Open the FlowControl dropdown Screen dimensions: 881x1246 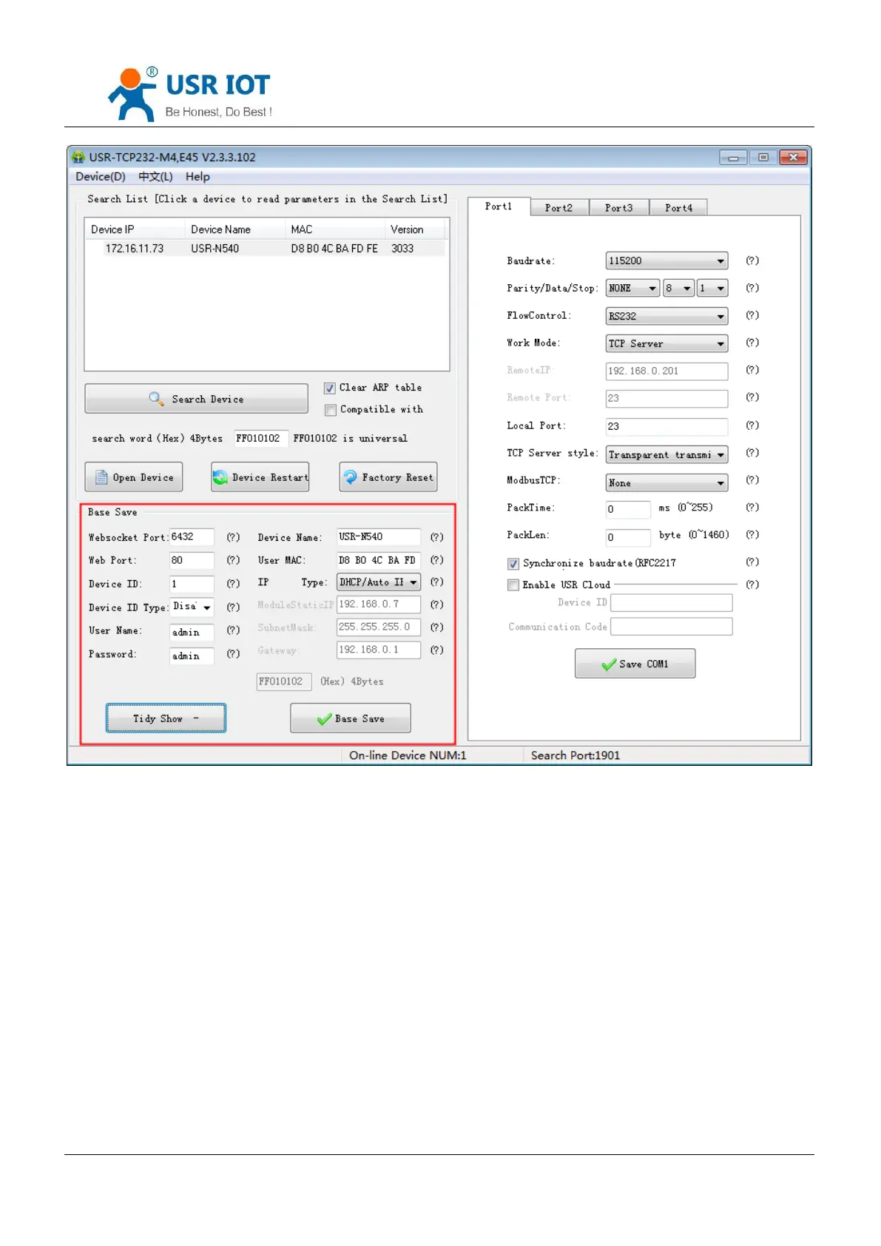(x=666, y=316)
